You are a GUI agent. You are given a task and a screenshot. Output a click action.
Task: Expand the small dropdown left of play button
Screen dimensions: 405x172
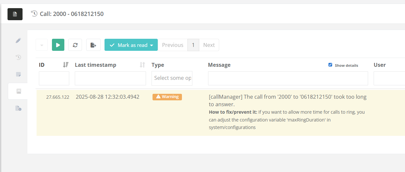[41, 45]
